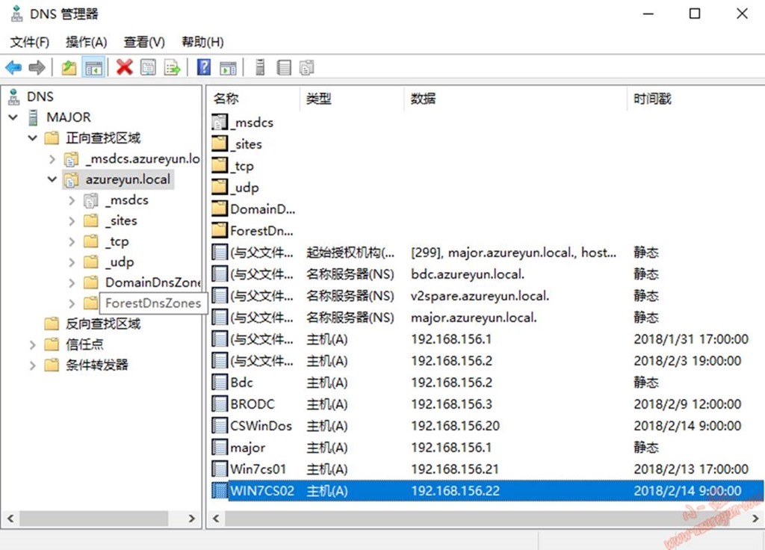This screenshot has height=550, width=765.
Task: Click the DomainD... folder icon in list
Action: [x=220, y=209]
